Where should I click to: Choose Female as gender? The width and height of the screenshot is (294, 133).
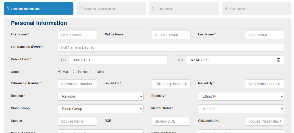pos(75,72)
